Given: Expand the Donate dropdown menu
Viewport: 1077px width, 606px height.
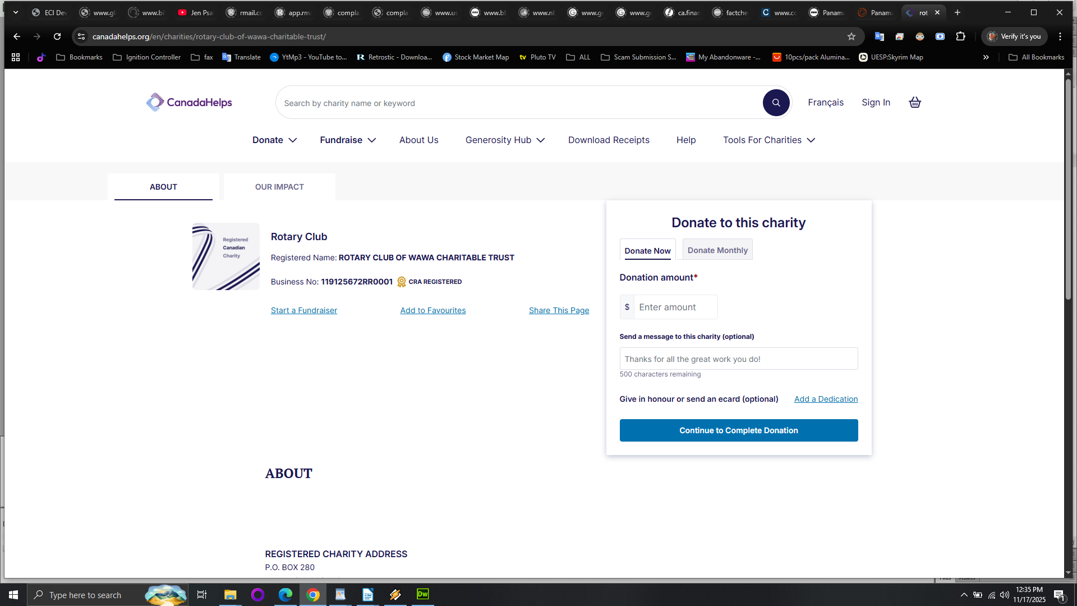Looking at the screenshot, I should click(274, 140).
